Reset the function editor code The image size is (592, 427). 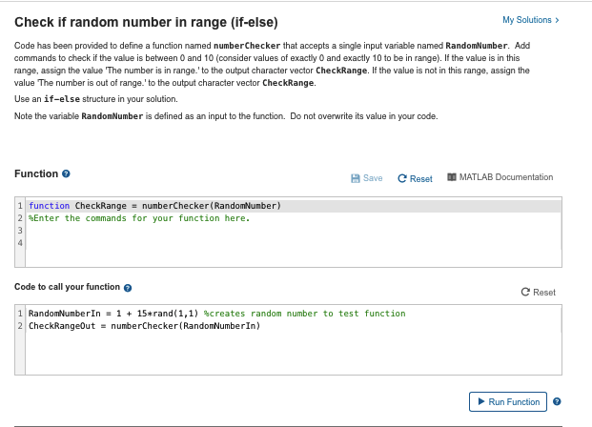[x=415, y=178]
